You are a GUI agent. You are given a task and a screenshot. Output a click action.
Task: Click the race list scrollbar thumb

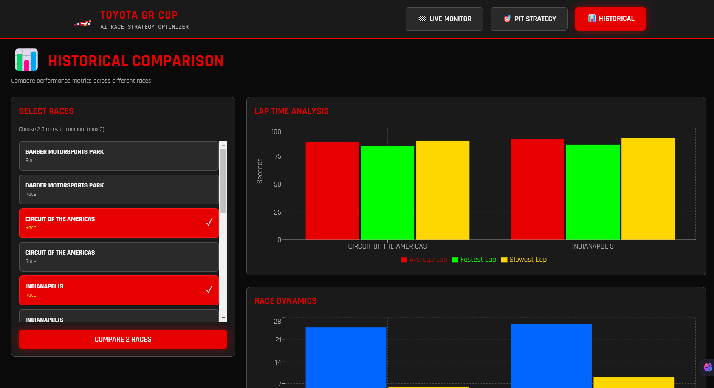[x=223, y=181]
